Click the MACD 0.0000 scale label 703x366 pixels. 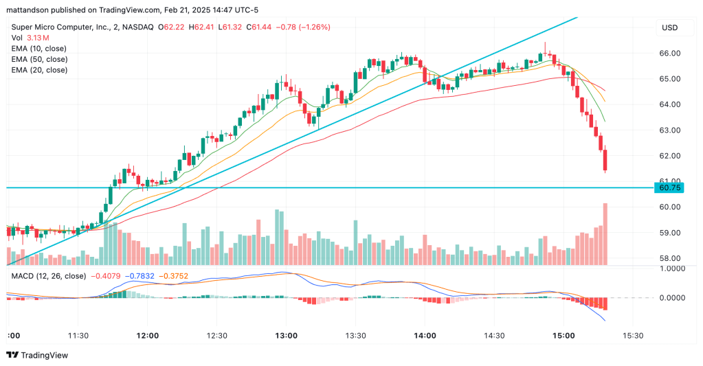671,298
